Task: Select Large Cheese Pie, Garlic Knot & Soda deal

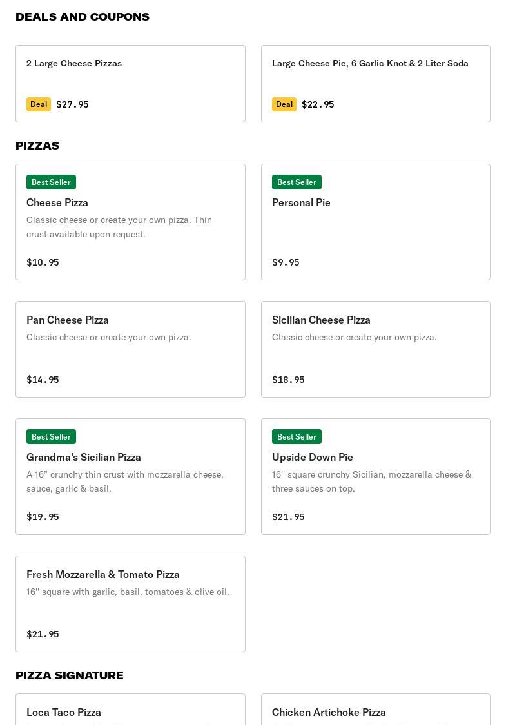Action: (376, 84)
